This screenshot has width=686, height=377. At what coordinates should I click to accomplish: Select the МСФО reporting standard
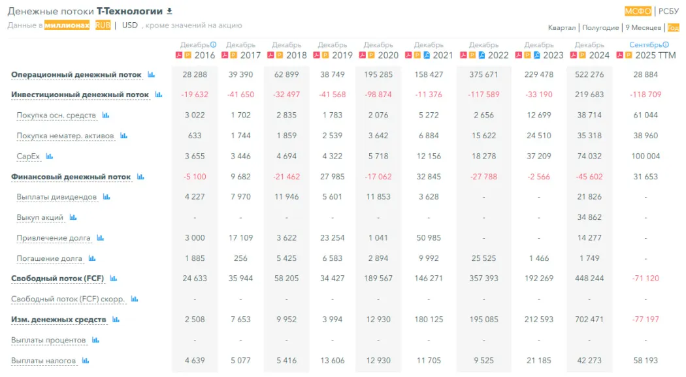pos(638,11)
